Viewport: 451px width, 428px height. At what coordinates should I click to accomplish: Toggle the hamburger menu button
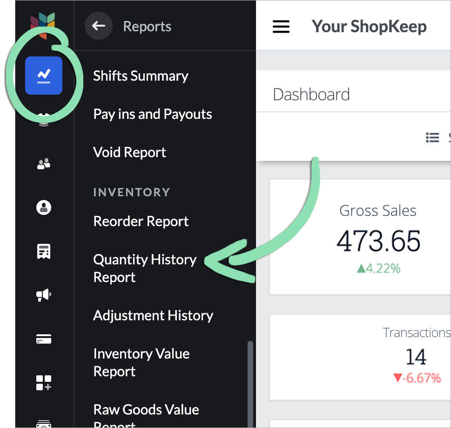pyautogui.click(x=281, y=27)
